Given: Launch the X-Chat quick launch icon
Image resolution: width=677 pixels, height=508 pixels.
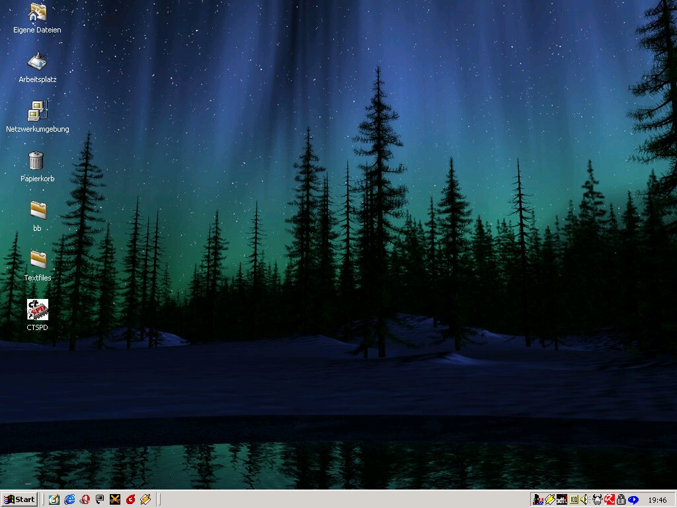Looking at the screenshot, I should point(115,499).
